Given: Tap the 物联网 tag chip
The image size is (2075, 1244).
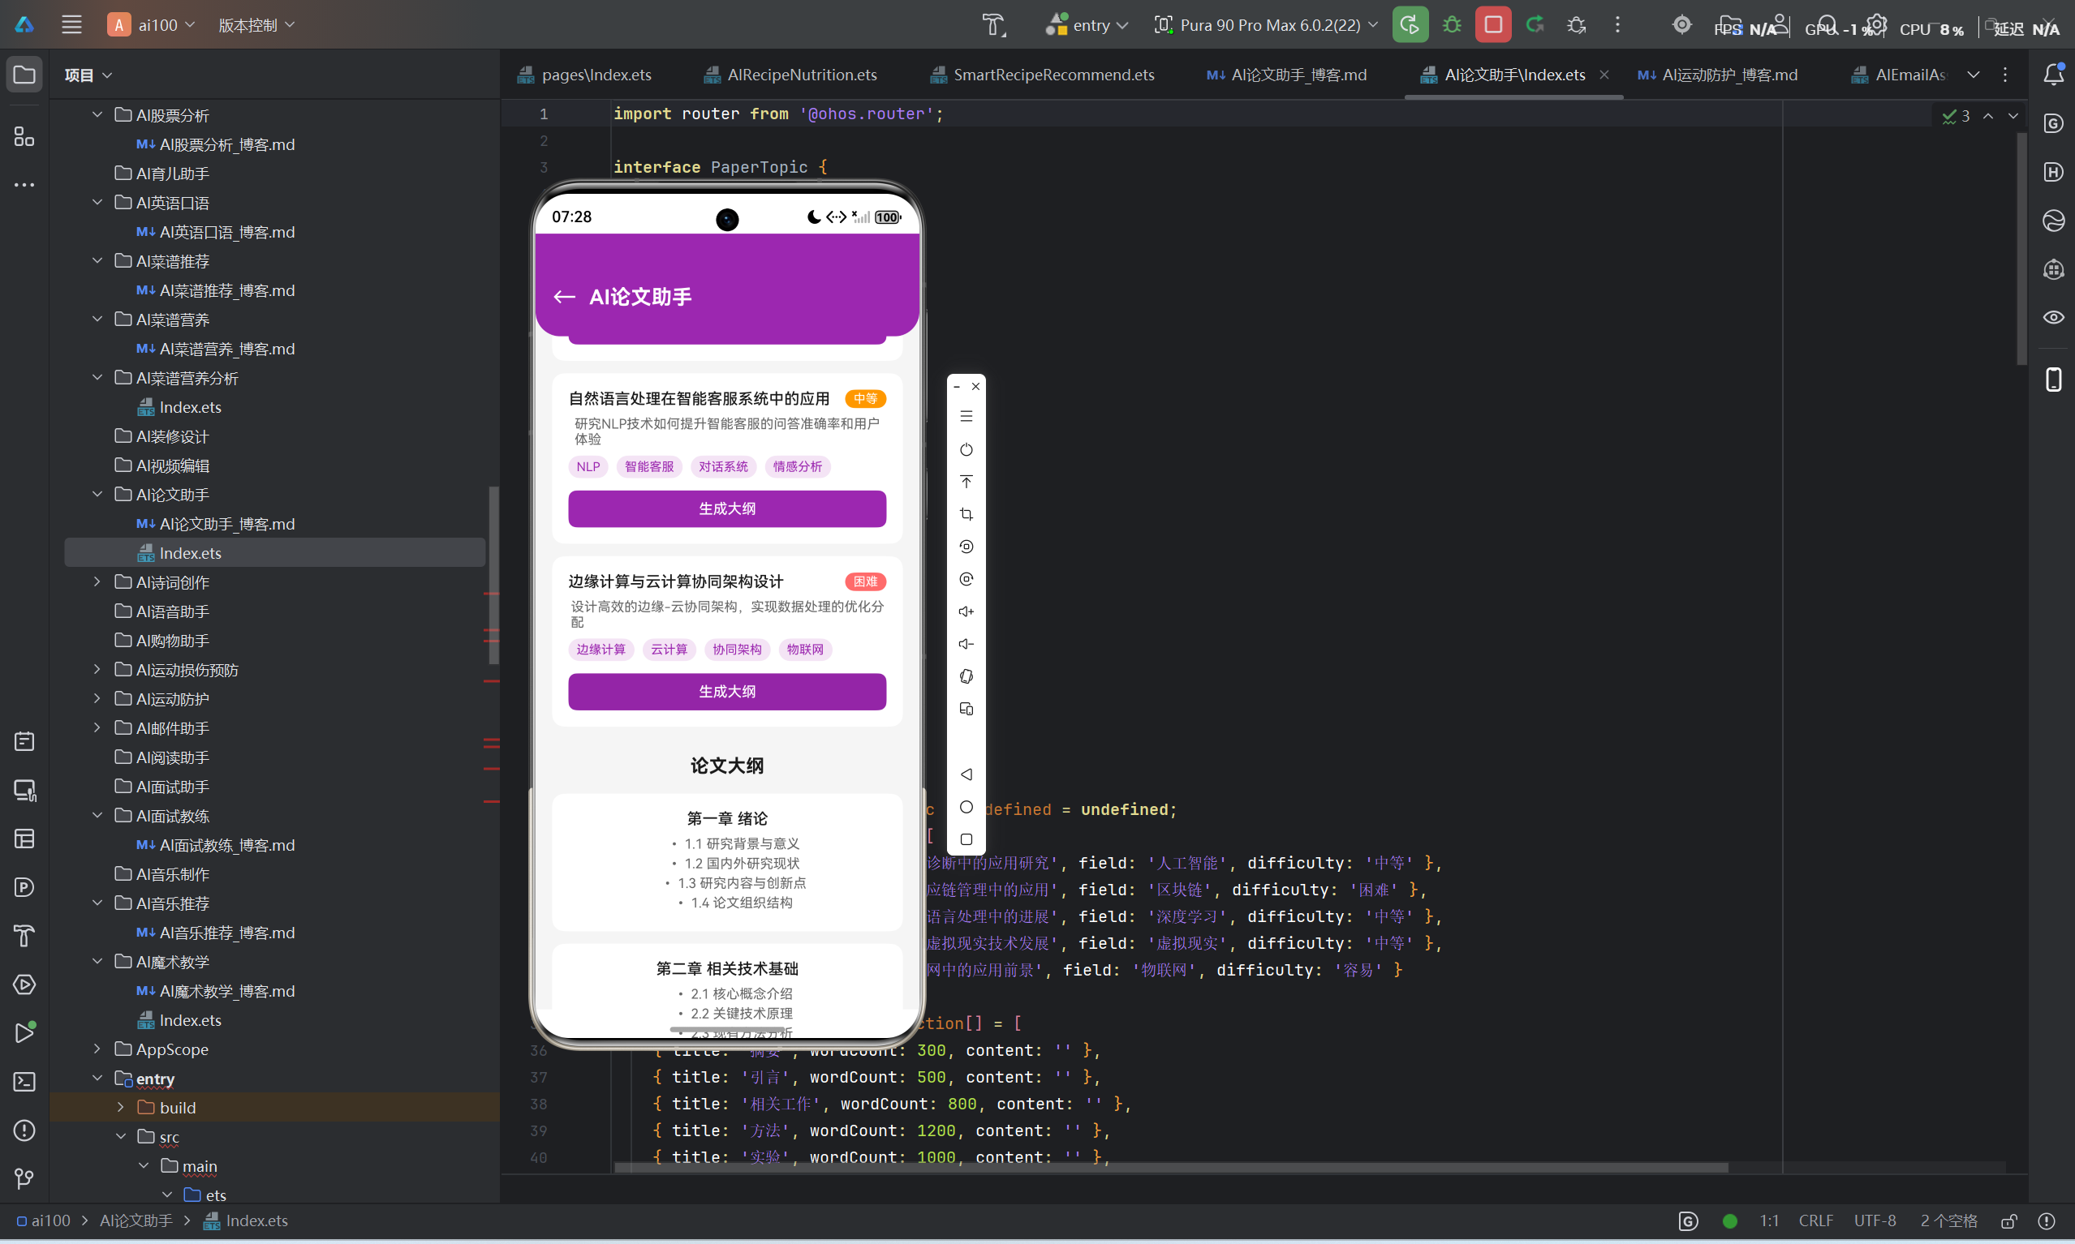Looking at the screenshot, I should pos(805,650).
